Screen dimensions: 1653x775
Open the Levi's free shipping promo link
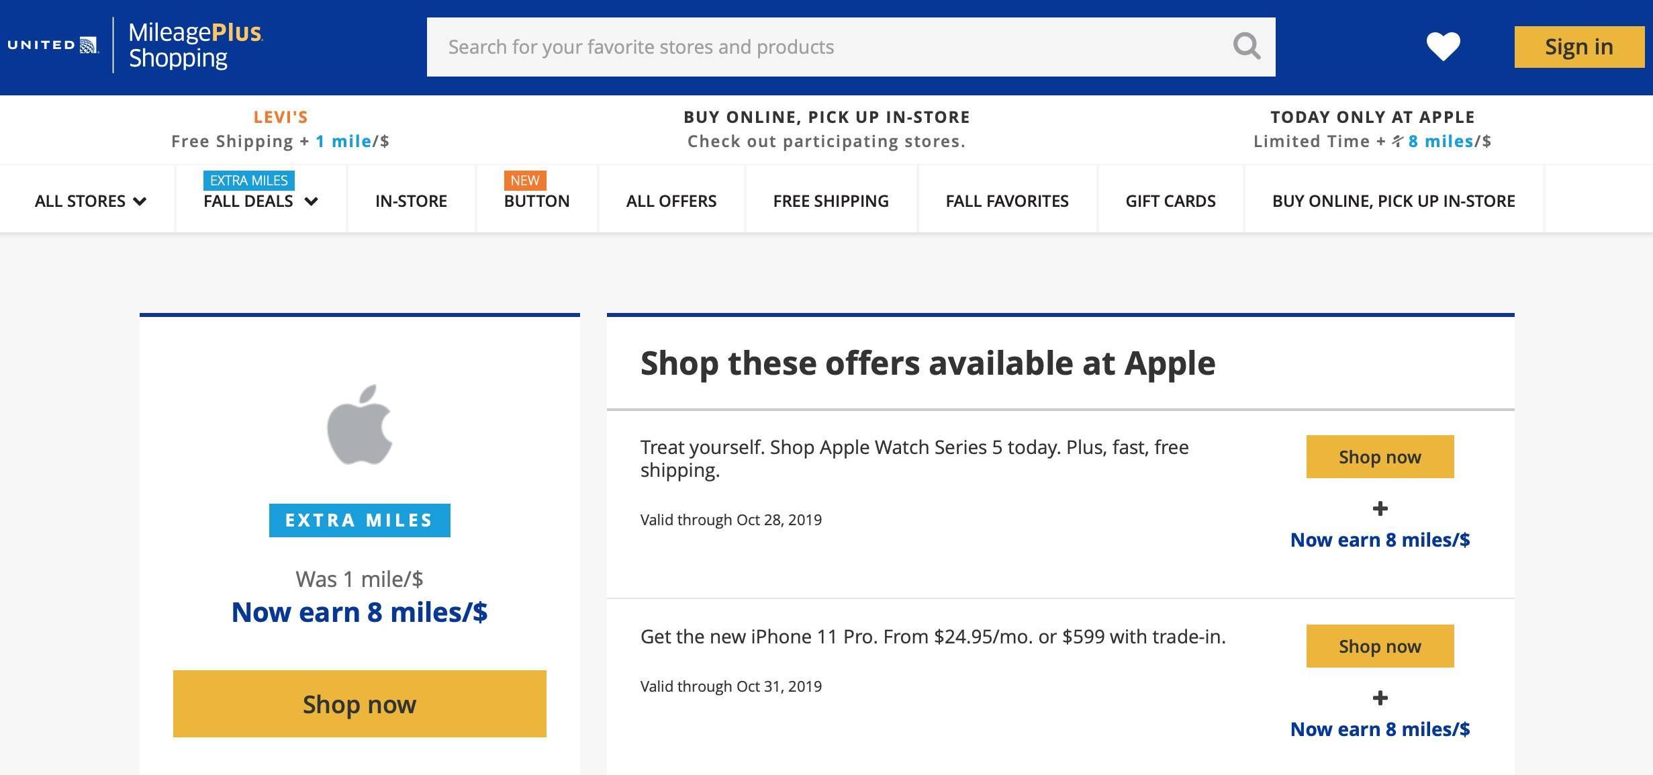[x=281, y=129]
